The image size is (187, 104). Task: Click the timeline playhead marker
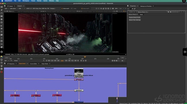(85, 57)
